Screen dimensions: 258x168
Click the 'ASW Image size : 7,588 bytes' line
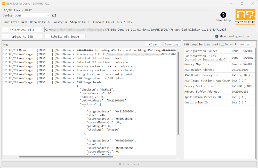click(x=100, y=78)
